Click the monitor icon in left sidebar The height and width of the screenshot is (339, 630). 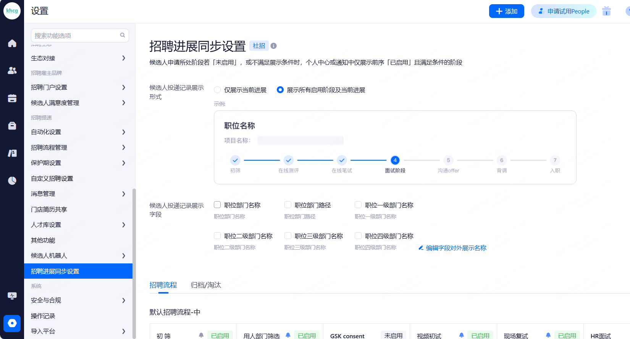(12, 296)
